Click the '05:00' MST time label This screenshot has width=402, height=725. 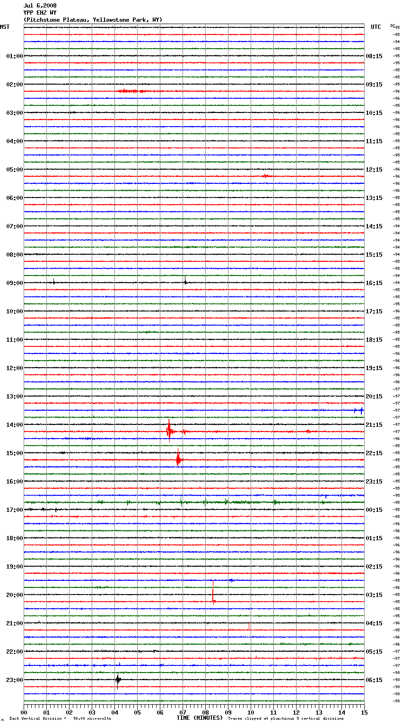[15, 170]
